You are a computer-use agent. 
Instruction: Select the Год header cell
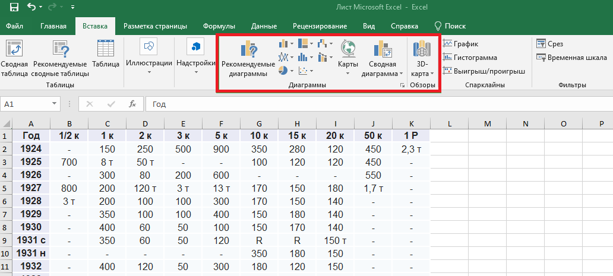[x=31, y=136]
